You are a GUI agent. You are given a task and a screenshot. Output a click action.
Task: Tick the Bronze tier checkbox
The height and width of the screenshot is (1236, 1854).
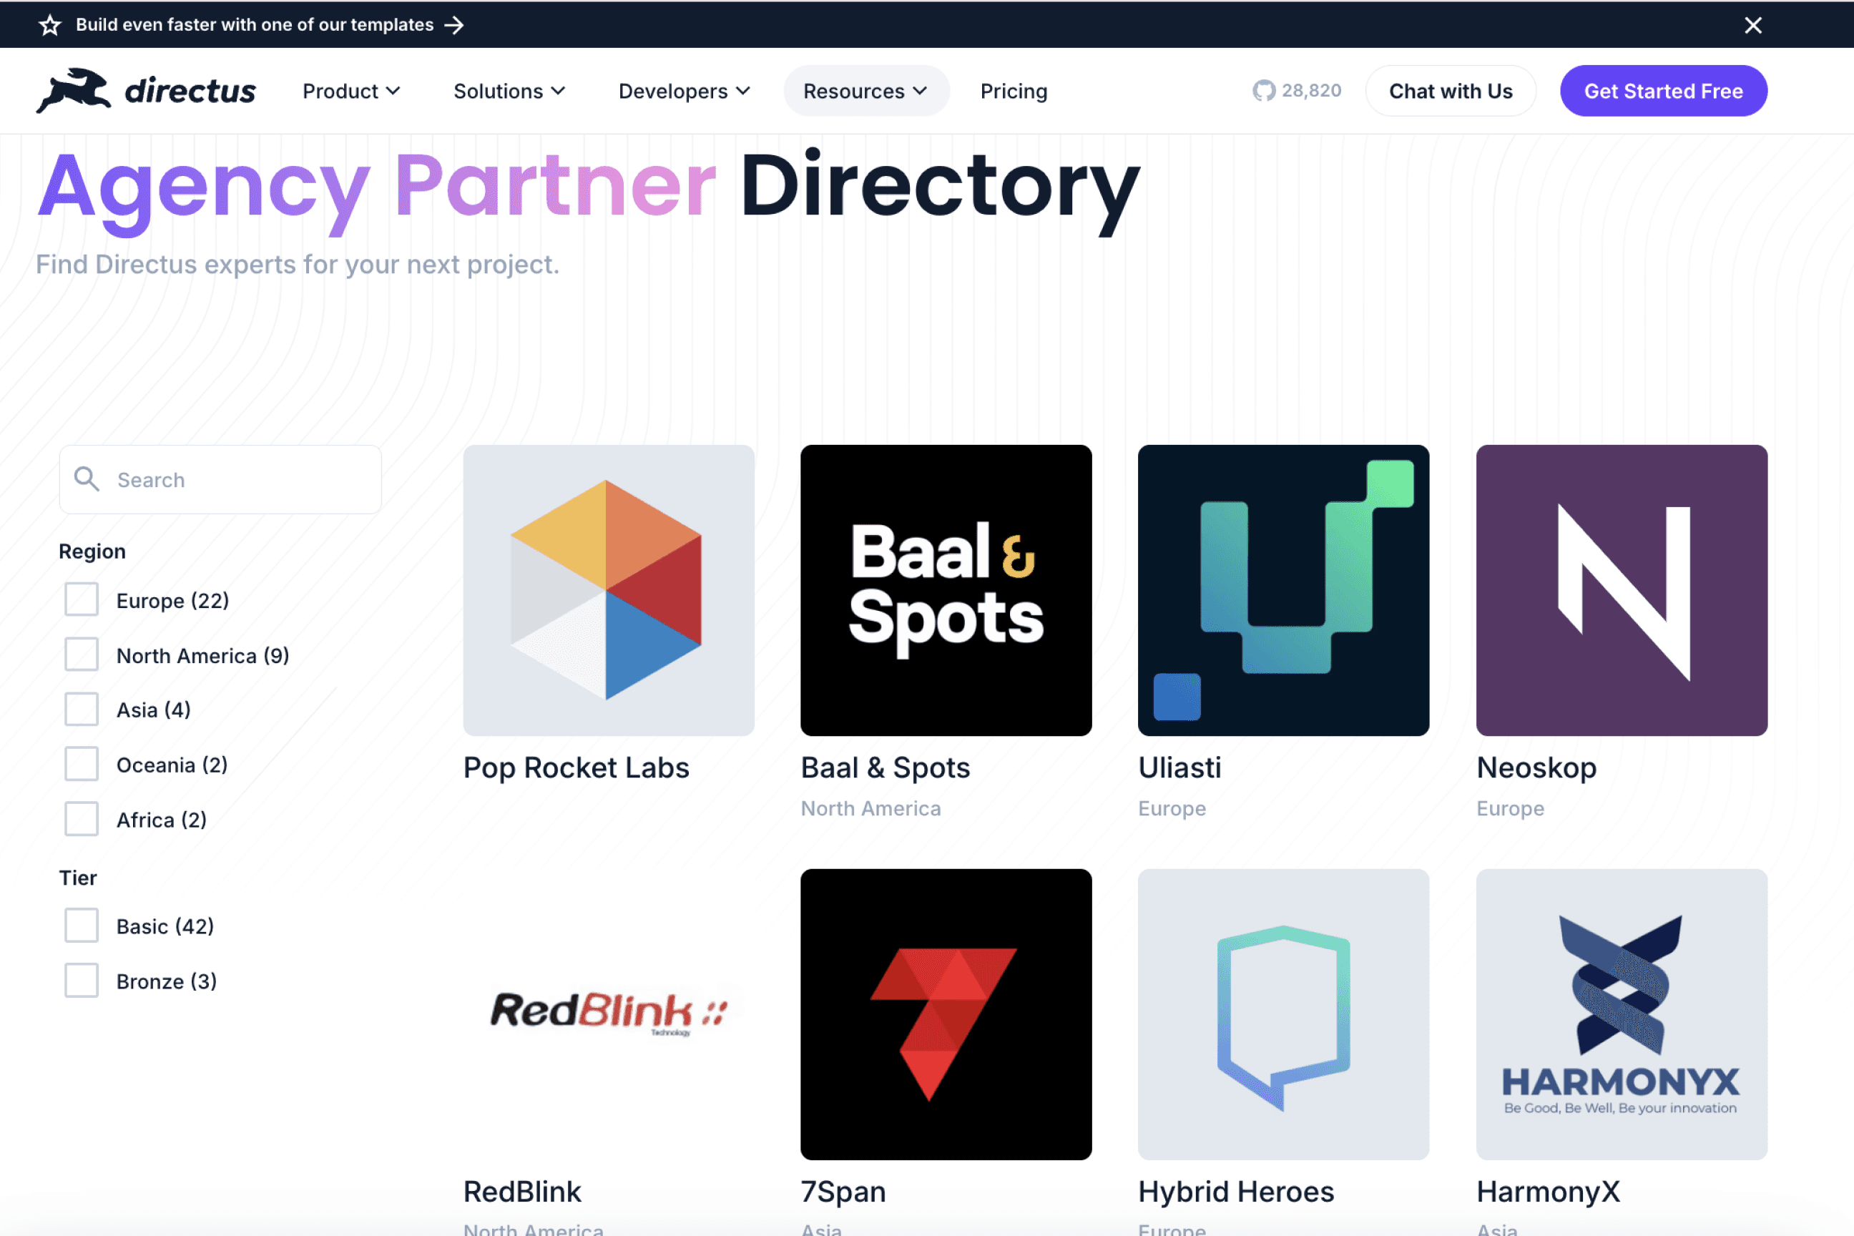tap(82, 981)
